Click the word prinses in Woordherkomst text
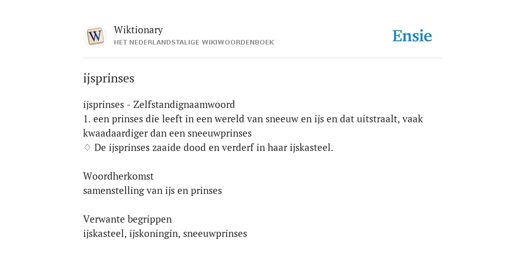 pos(206,190)
